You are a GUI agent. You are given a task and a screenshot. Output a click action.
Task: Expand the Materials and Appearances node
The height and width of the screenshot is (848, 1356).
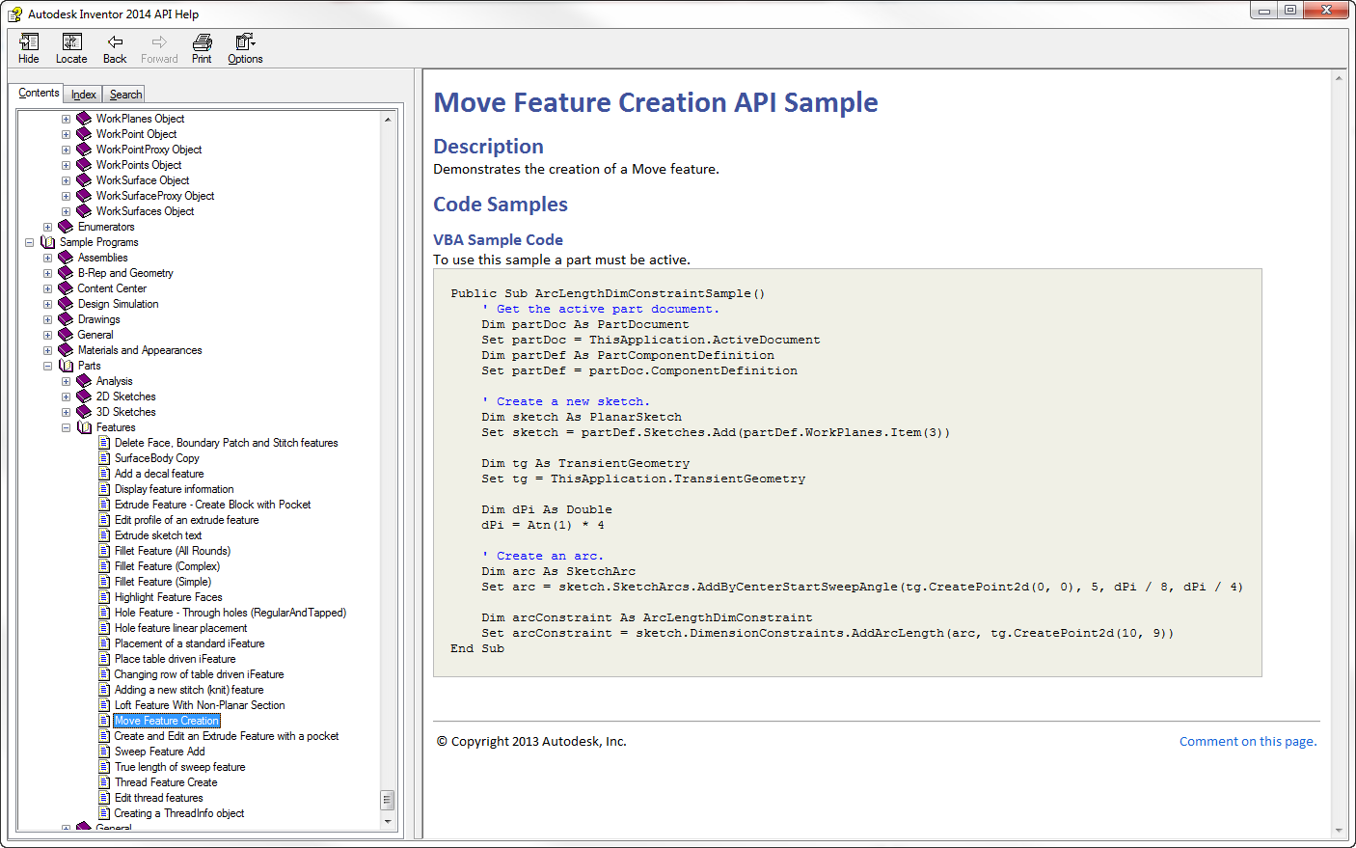[x=47, y=350]
